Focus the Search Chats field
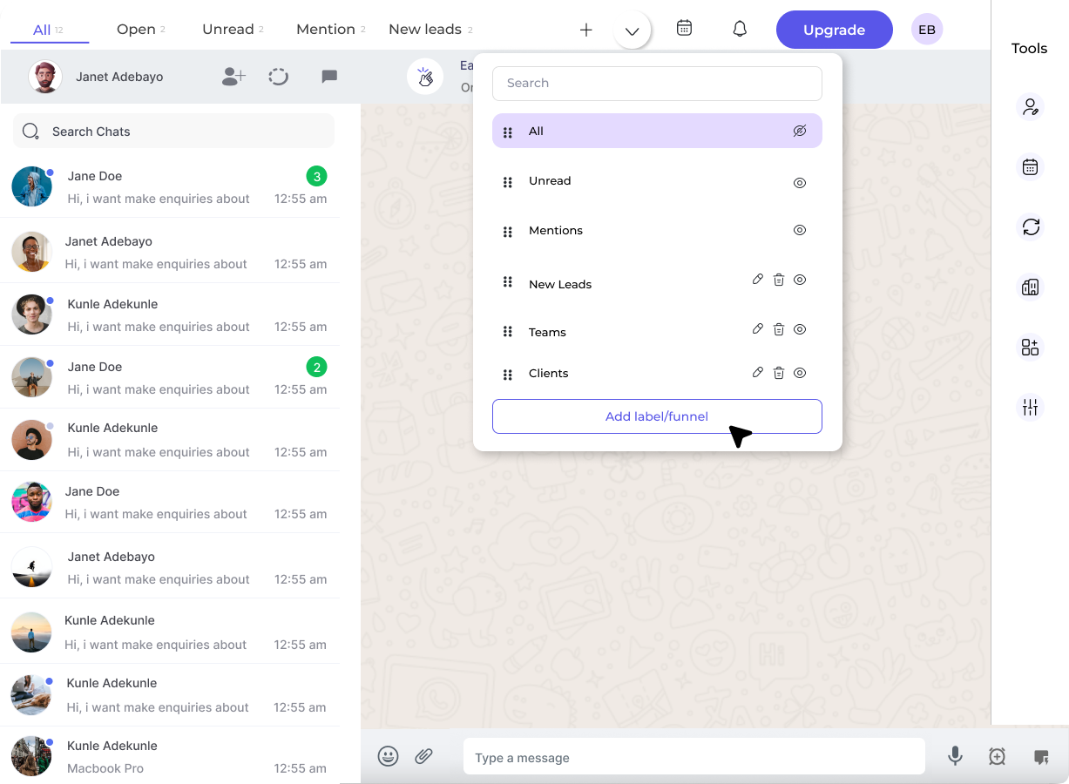The width and height of the screenshot is (1069, 784). pyautogui.click(x=173, y=131)
